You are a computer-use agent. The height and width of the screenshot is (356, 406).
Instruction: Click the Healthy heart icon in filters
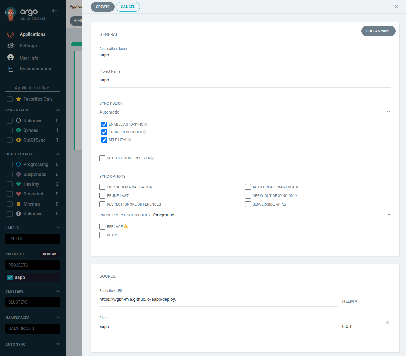(18, 184)
